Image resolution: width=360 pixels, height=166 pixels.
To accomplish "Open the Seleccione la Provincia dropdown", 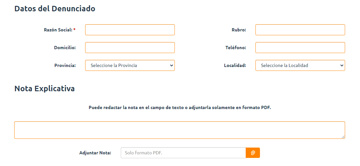I will click(130, 65).
